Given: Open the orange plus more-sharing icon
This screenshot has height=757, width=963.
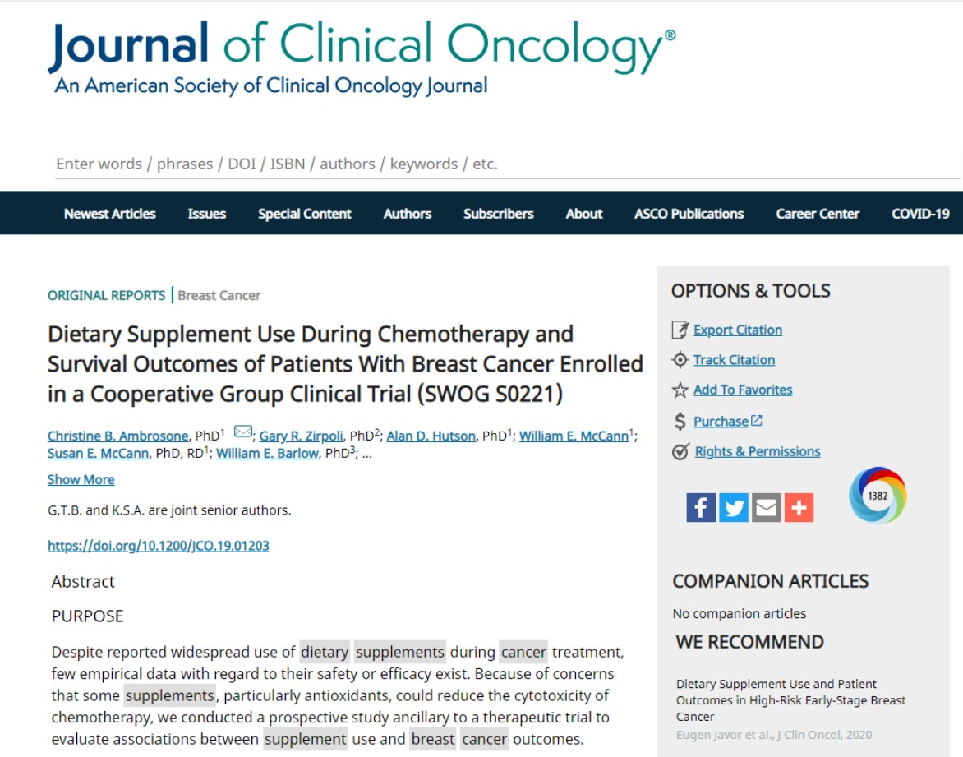Looking at the screenshot, I should (799, 508).
